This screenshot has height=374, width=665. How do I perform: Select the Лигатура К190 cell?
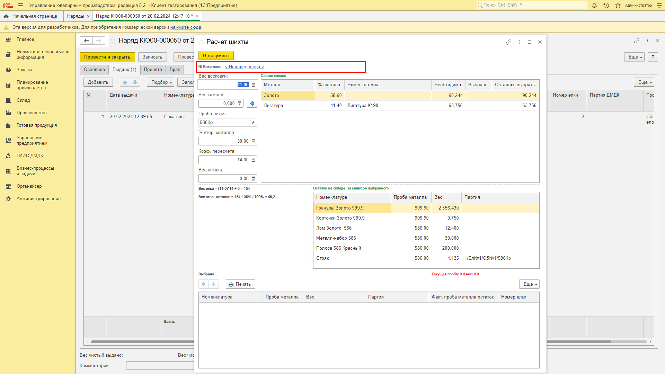click(x=388, y=106)
